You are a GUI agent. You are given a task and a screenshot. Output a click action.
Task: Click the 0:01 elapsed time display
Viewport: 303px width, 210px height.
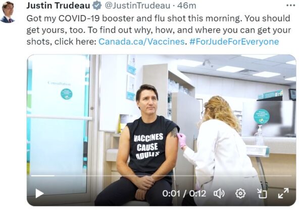[x=171, y=193]
